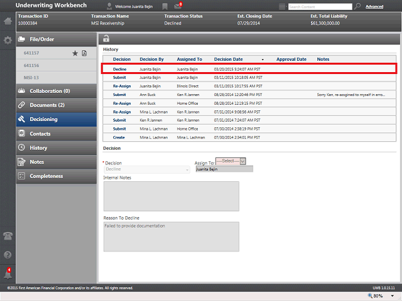Open the File/Order section
The width and height of the screenshot is (402, 301).
(57, 40)
